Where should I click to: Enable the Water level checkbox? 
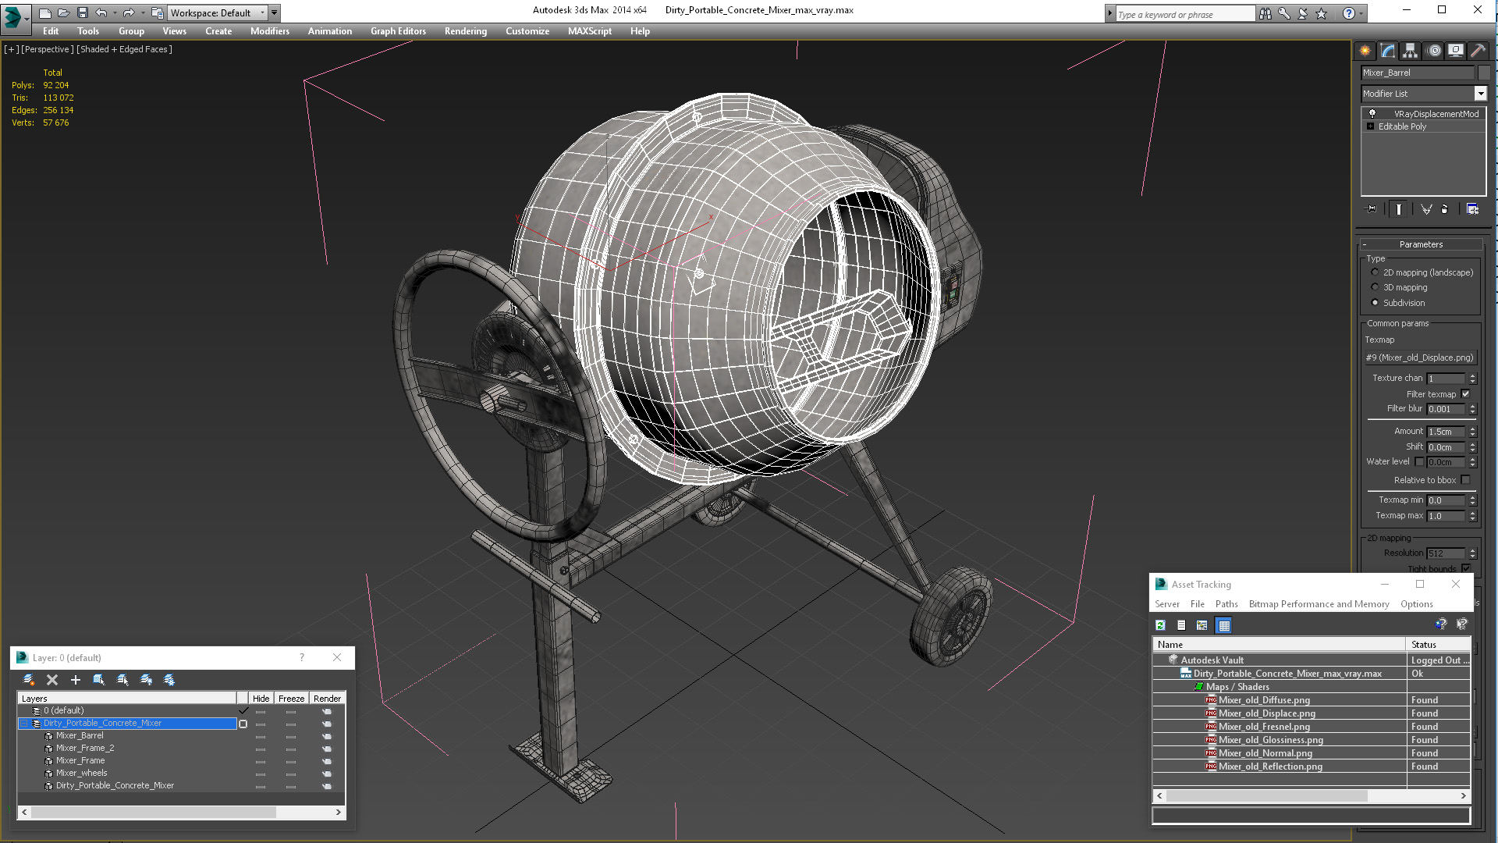click(1419, 462)
